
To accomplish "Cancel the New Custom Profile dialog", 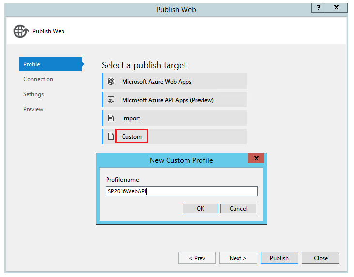I will [x=238, y=208].
